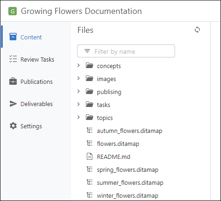
Task: Click the autumn_flowers.ditamap map icon
Action: pyautogui.click(x=90, y=130)
